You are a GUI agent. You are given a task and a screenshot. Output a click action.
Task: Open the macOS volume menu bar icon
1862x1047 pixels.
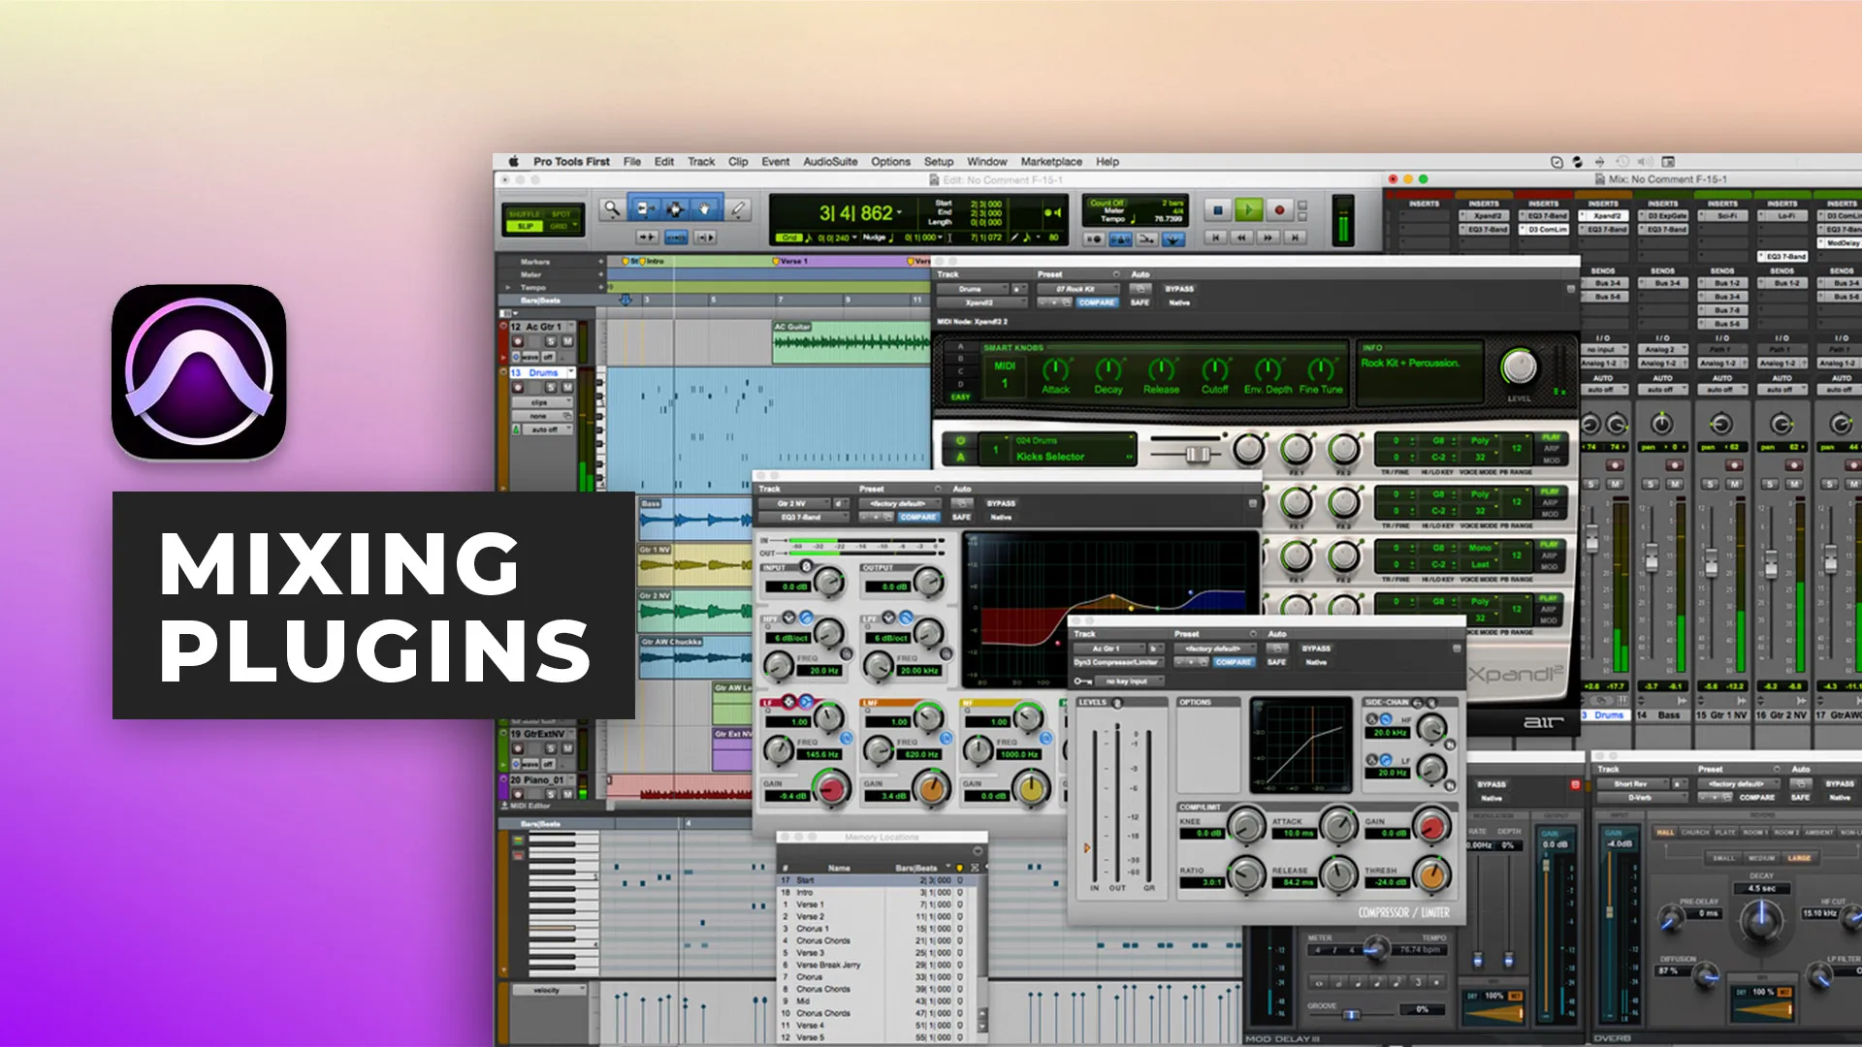click(x=1645, y=162)
